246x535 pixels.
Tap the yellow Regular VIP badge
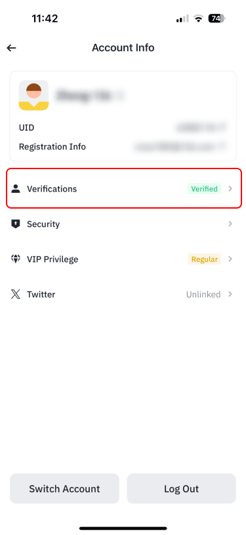(x=205, y=259)
